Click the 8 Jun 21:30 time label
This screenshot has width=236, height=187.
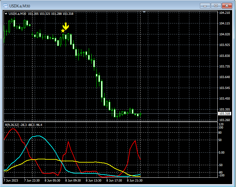pyautogui.click(x=135, y=180)
